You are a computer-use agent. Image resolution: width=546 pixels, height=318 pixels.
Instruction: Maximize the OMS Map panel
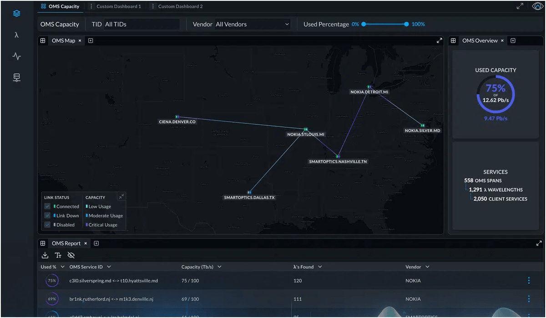tap(440, 40)
